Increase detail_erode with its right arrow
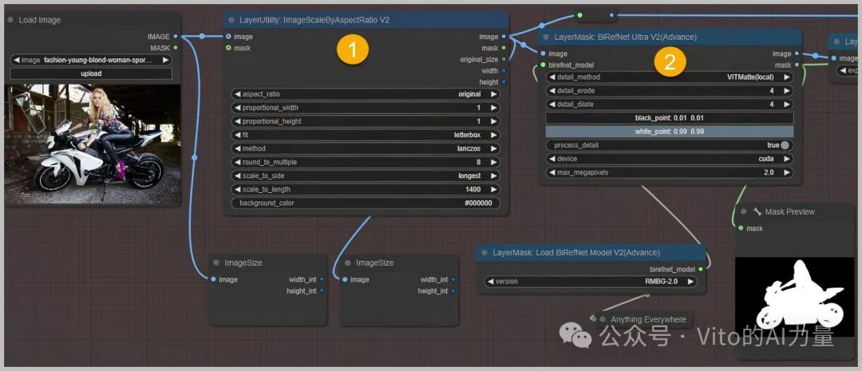 point(787,91)
